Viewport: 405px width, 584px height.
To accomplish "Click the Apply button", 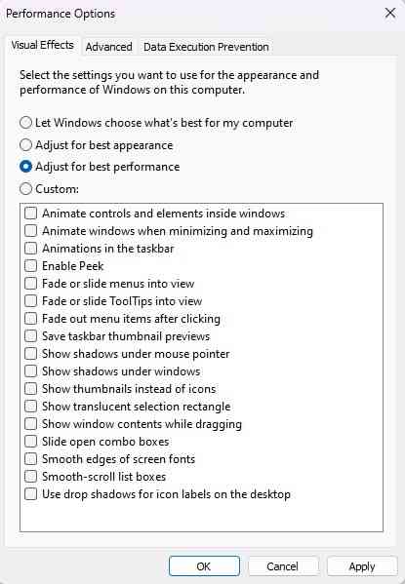I will 362,566.
